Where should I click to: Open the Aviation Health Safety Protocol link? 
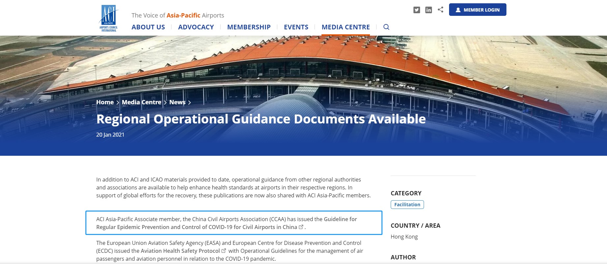[180, 251]
